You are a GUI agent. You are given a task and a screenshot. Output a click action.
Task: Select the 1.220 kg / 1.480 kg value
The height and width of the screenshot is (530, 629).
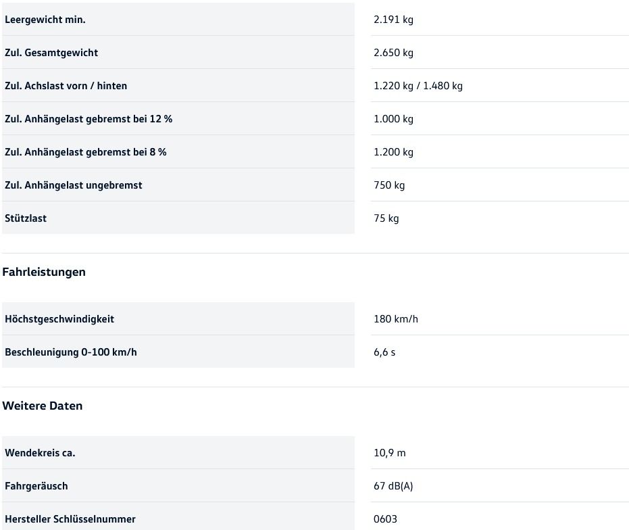click(x=418, y=86)
